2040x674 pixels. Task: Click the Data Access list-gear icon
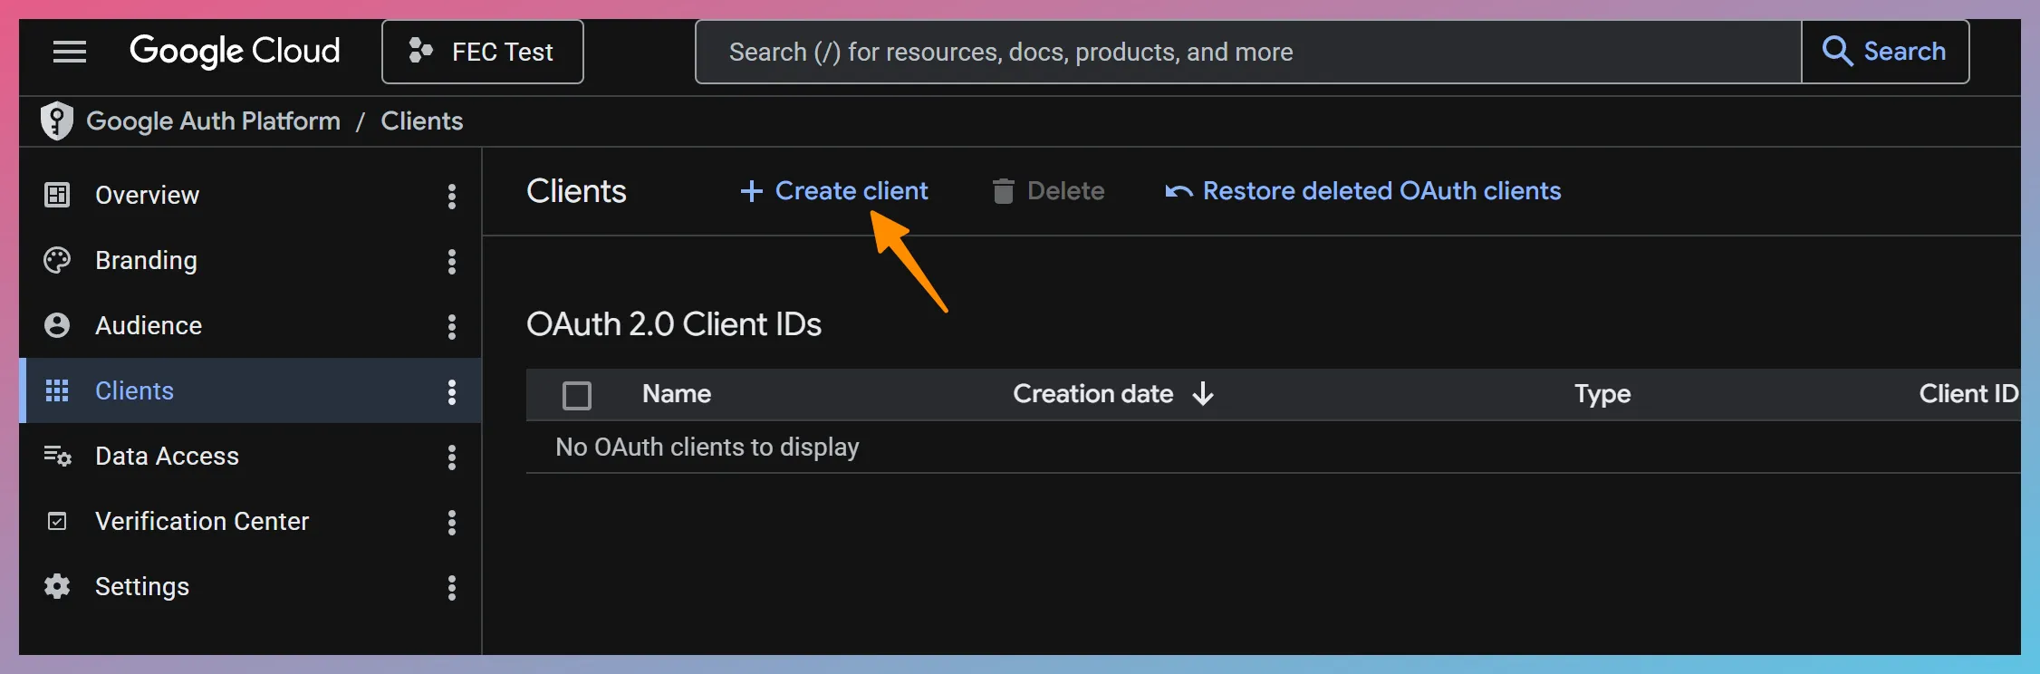pyautogui.click(x=57, y=456)
